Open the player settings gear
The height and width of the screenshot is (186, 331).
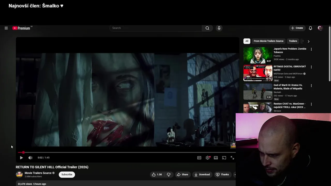[x=208, y=158]
